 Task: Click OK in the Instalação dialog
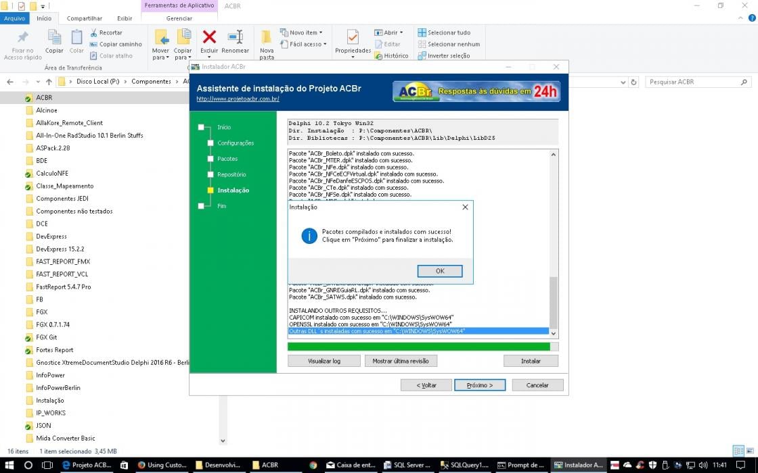pyautogui.click(x=440, y=271)
